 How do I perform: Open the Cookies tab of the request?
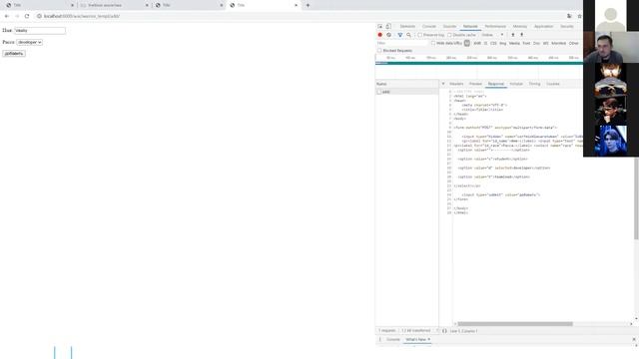point(552,84)
